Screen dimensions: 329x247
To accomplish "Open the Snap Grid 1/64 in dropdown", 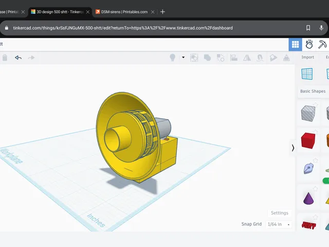I will point(279,224).
